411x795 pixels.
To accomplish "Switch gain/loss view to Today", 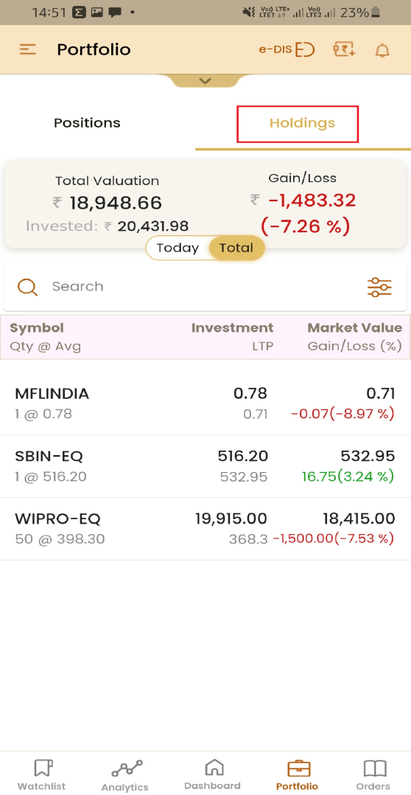I will pos(178,248).
